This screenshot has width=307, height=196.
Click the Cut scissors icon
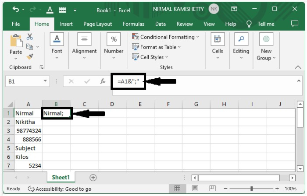point(30,36)
